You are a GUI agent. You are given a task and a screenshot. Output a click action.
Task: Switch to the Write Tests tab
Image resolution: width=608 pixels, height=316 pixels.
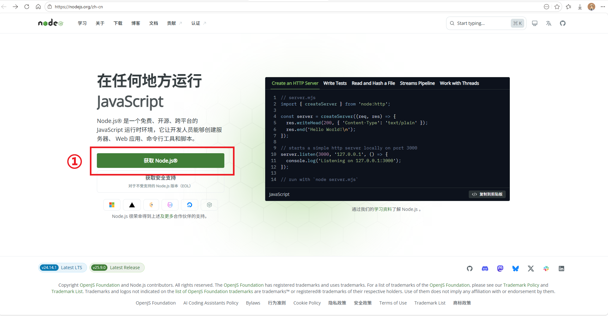(x=335, y=83)
